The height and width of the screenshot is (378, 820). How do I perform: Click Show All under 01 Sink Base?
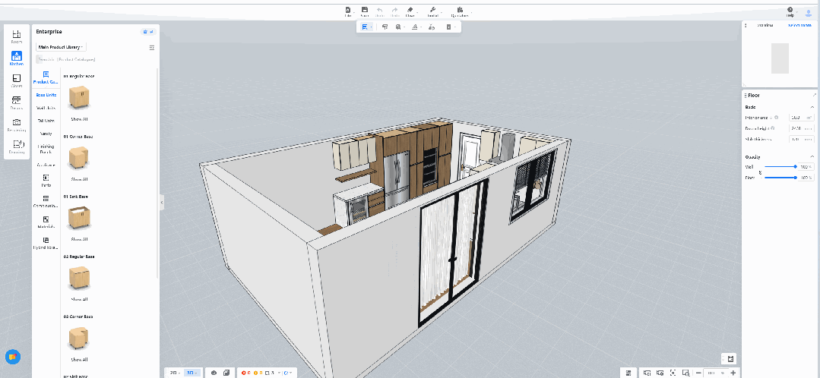pyautogui.click(x=79, y=239)
